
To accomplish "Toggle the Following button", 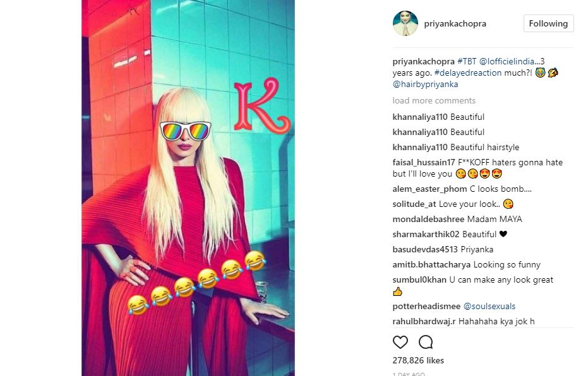I will click(x=548, y=23).
